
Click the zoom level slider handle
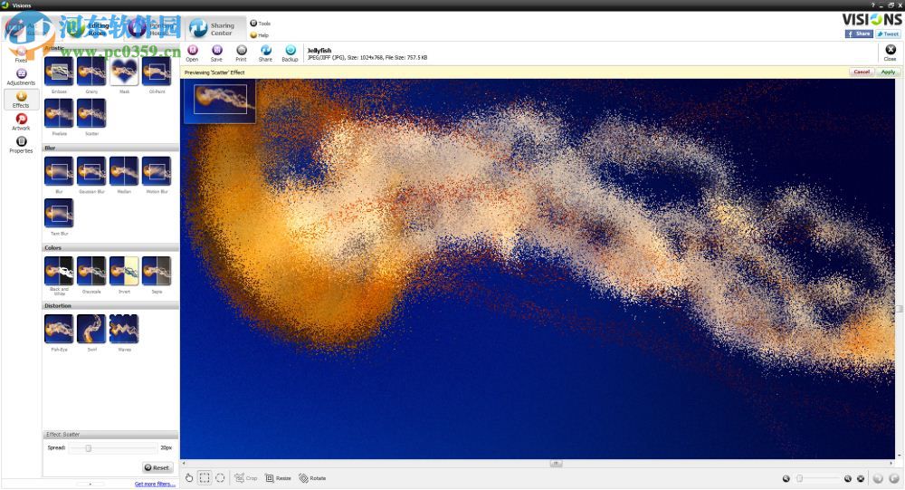(799, 478)
